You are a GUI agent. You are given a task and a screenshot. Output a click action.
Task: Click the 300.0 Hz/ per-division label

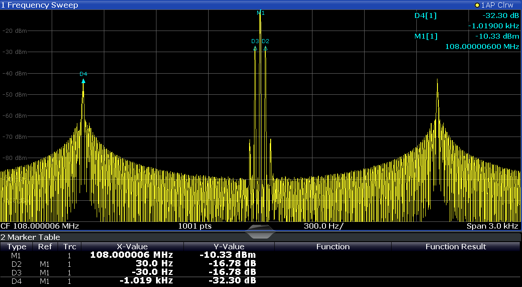(x=323, y=226)
